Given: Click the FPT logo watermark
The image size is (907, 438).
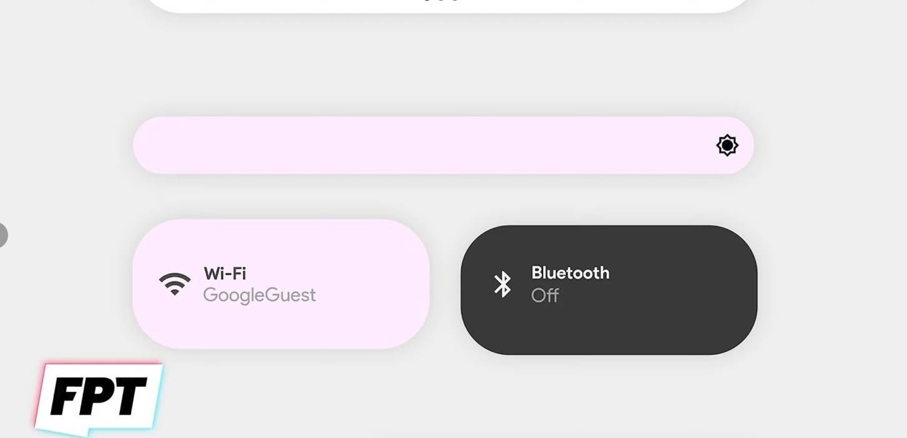Looking at the screenshot, I should (98, 397).
